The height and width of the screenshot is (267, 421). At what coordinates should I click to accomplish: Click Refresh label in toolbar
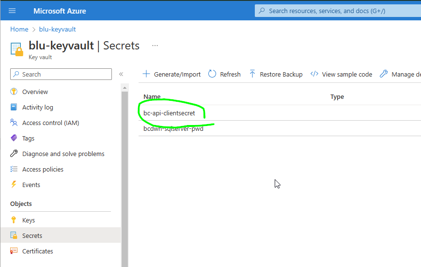[x=231, y=75]
